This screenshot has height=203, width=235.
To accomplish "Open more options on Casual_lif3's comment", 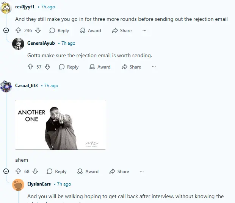I will 142,172.
